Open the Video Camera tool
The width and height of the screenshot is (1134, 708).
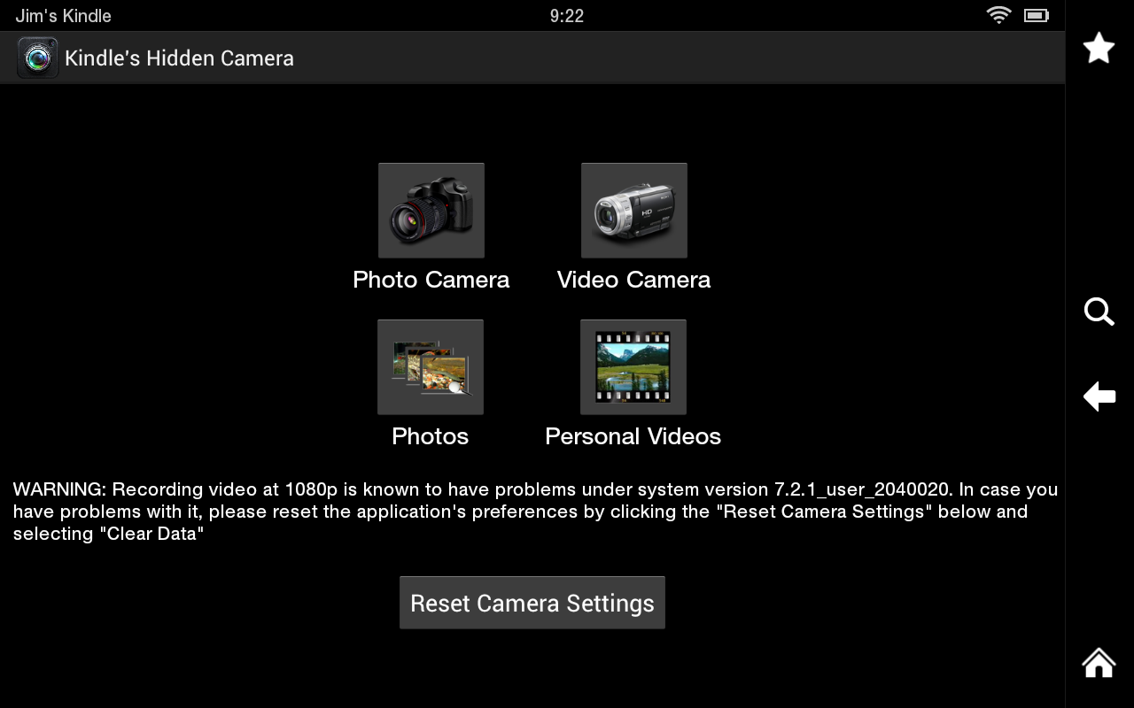(633, 210)
